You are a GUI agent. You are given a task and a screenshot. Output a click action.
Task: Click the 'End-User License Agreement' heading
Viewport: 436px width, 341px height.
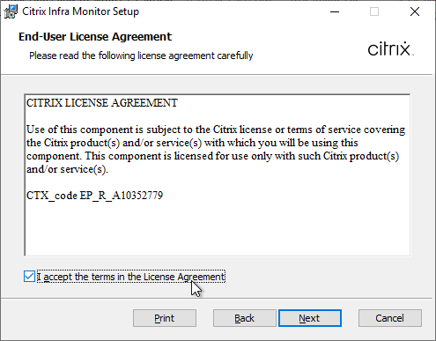(x=95, y=37)
